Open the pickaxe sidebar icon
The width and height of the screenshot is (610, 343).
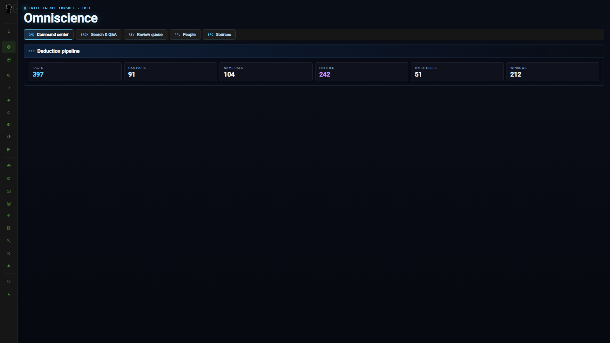(9, 241)
